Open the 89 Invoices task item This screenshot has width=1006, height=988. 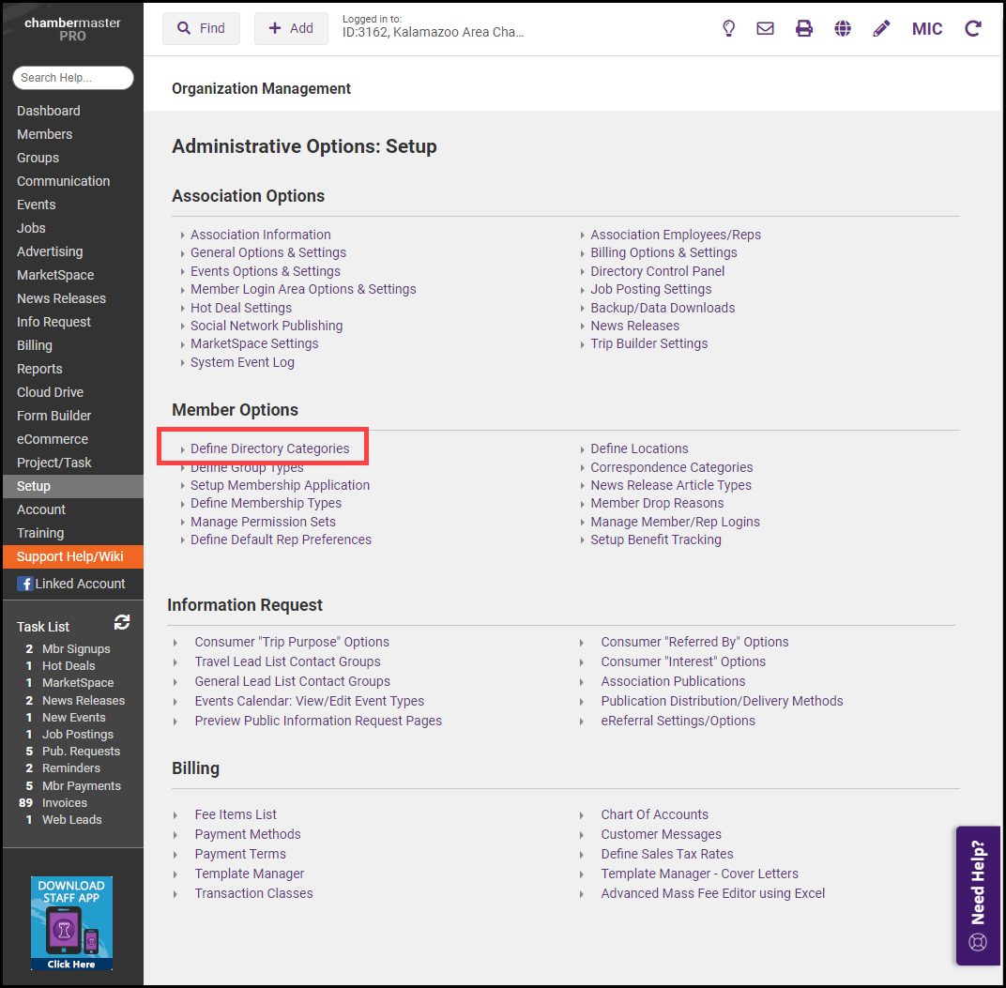click(64, 803)
